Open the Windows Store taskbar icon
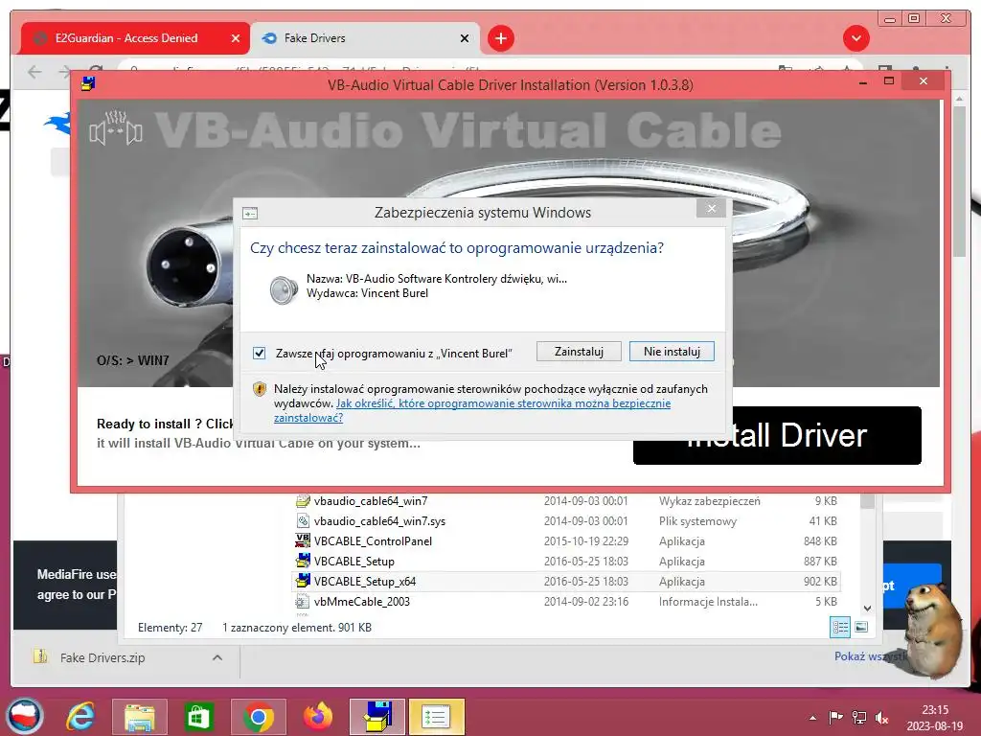 coord(198,717)
